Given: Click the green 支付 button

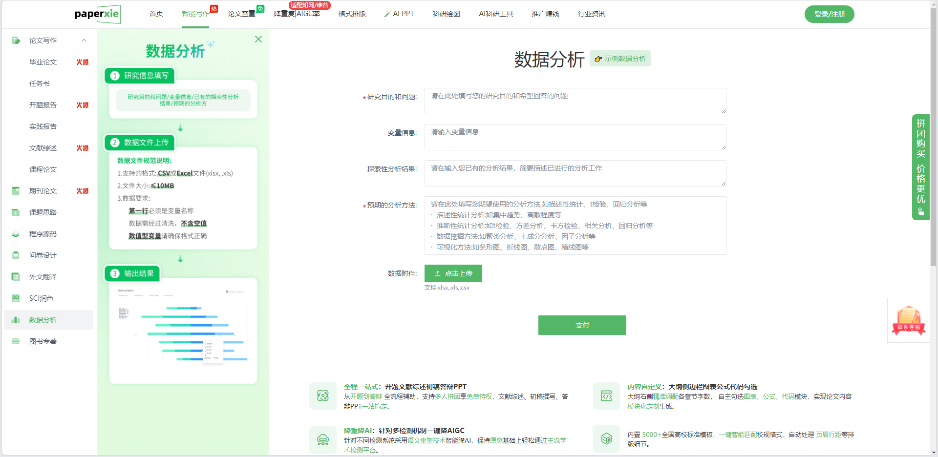Looking at the screenshot, I should (x=582, y=325).
